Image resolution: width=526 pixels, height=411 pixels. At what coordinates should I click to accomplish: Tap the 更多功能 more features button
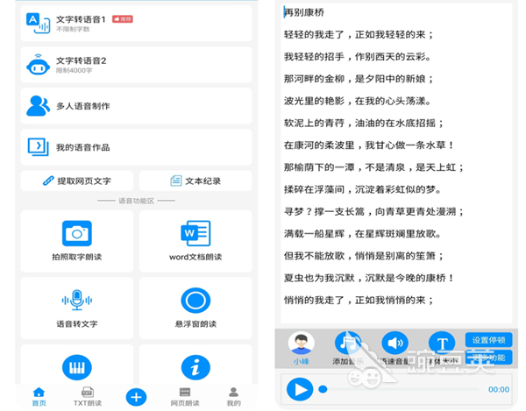tap(489, 358)
